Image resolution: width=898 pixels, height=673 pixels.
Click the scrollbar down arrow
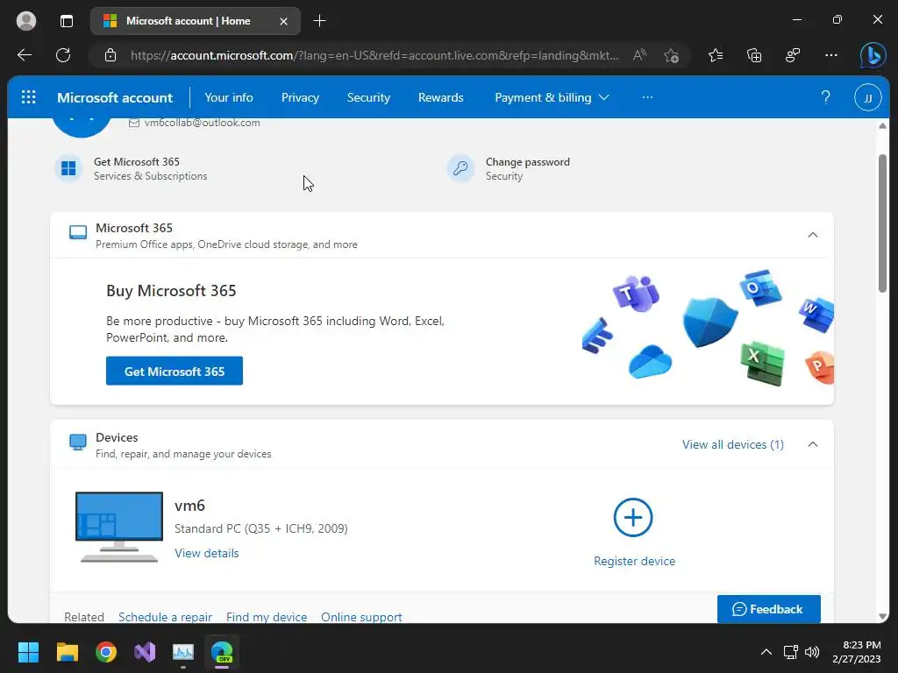(882, 616)
